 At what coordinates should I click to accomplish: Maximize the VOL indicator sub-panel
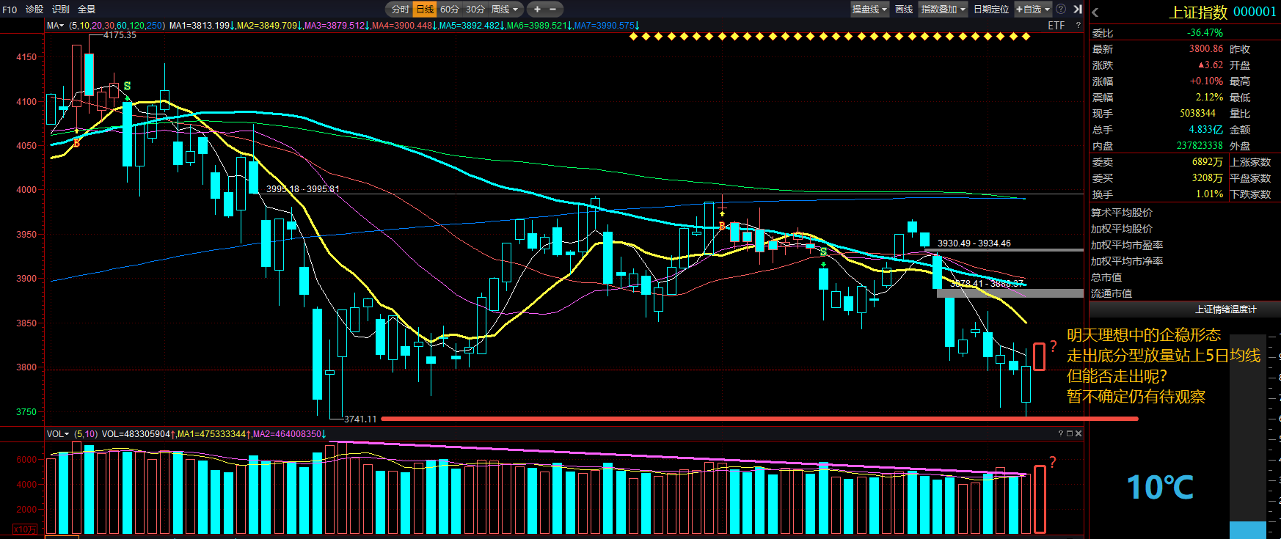click(1070, 433)
